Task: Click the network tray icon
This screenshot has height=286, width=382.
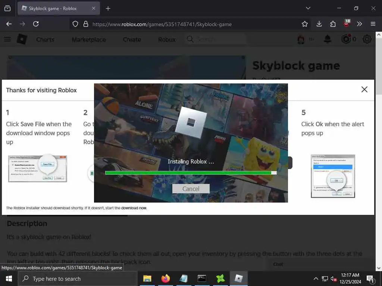Action: point(325,279)
